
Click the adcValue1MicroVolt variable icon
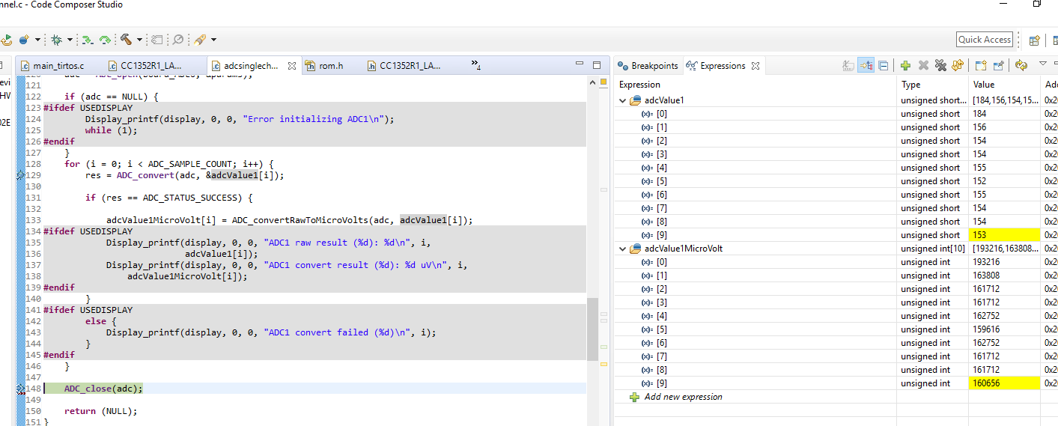[x=635, y=249]
